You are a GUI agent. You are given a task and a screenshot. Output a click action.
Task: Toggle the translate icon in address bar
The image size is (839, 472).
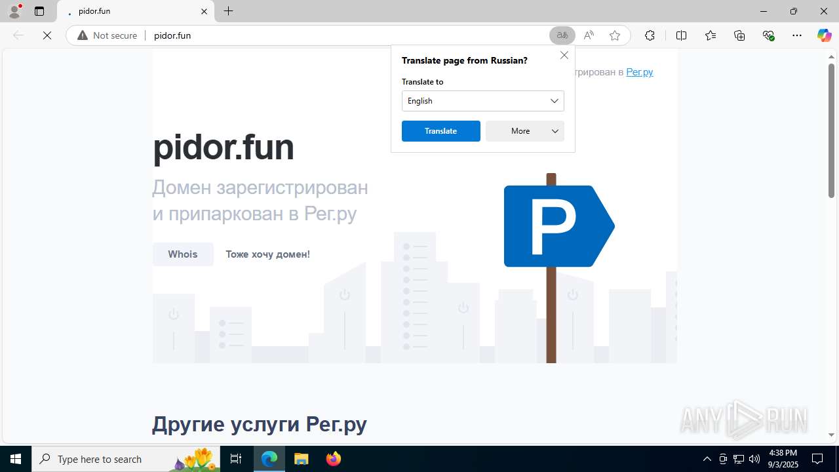tap(562, 35)
